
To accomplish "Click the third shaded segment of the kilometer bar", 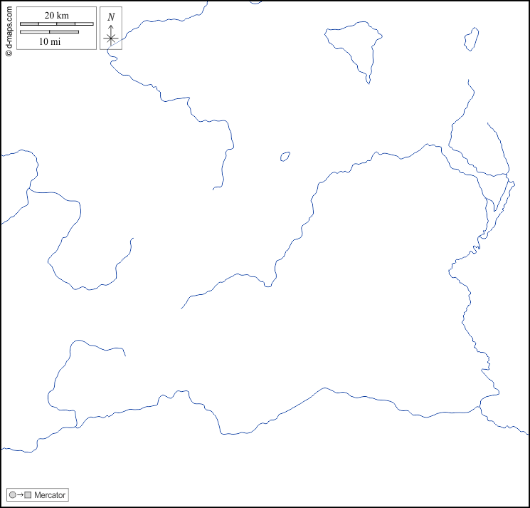I will pyautogui.click(x=66, y=24).
